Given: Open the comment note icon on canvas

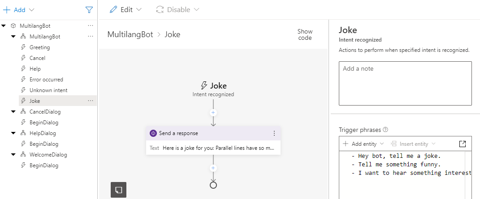Looking at the screenshot, I should click(118, 190).
